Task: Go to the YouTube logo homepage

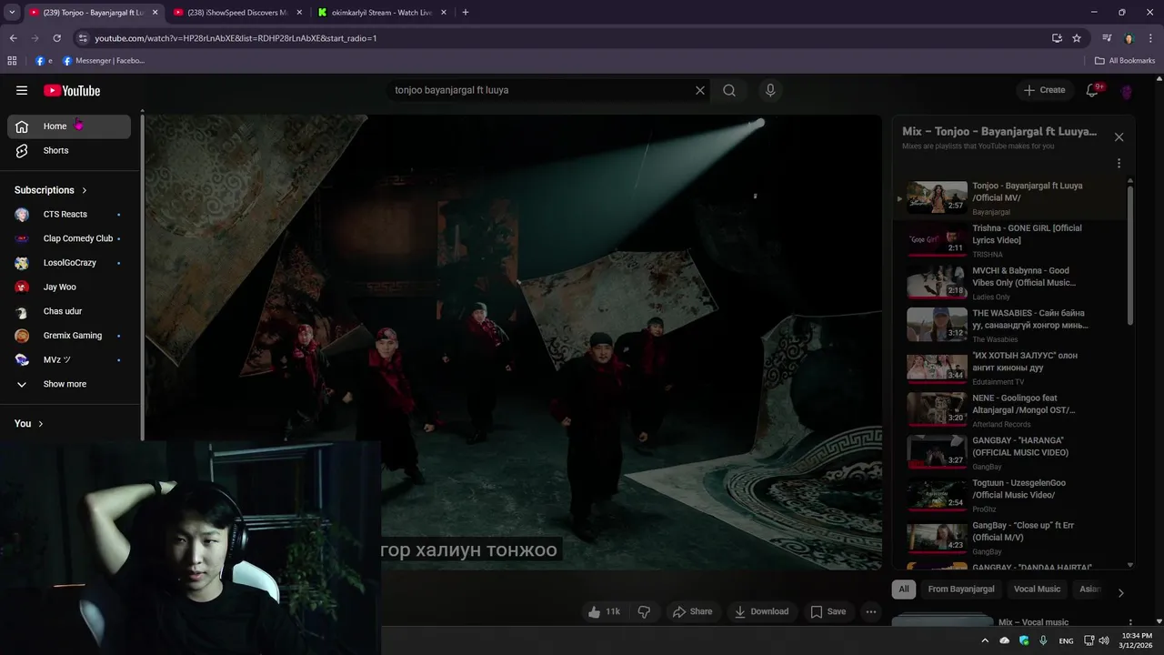Action: [72, 90]
